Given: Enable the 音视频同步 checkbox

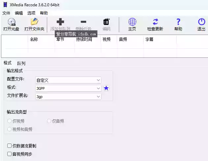Looking at the screenshot, I should point(9,154).
